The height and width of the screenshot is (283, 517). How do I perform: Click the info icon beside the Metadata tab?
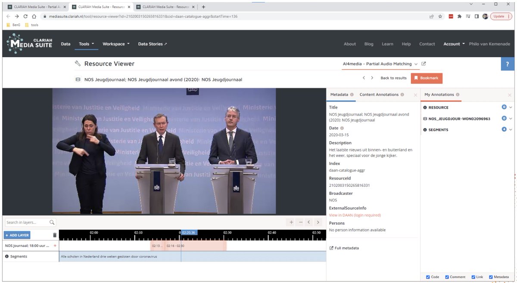coord(352,95)
